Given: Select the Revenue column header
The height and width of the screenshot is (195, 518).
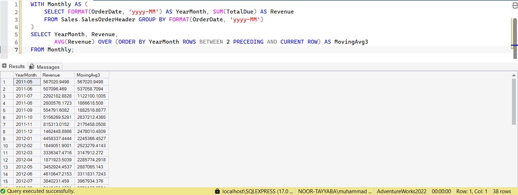Looking at the screenshot, I should (57, 75).
